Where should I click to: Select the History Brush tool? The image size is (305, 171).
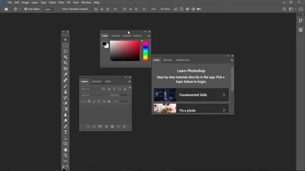[65, 97]
